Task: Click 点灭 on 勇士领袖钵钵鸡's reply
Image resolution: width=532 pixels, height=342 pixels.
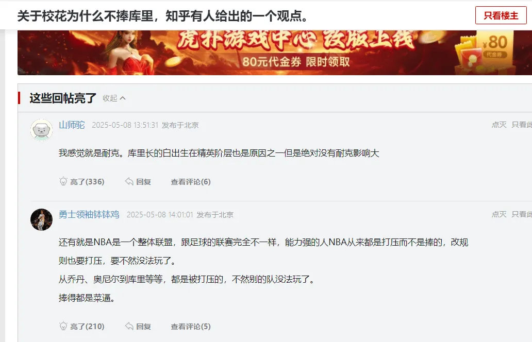Action: tap(499, 214)
